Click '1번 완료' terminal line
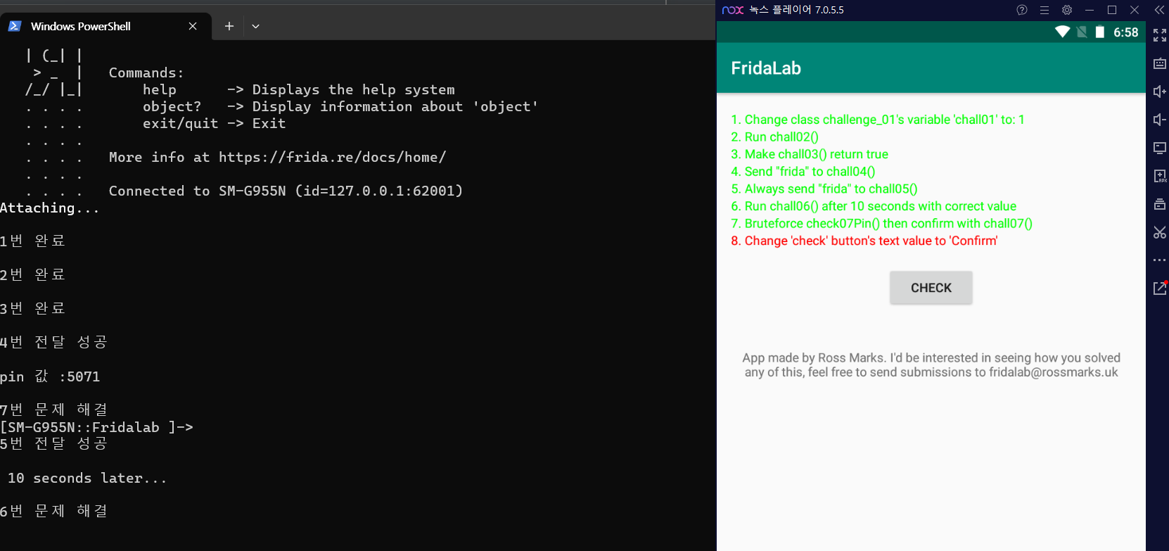Screen dimensions: 1169x551 [x=32, y=241]
